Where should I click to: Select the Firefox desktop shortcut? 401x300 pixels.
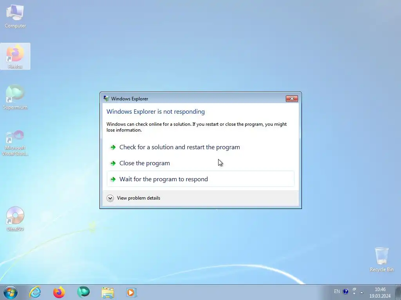tap(15, 56)
